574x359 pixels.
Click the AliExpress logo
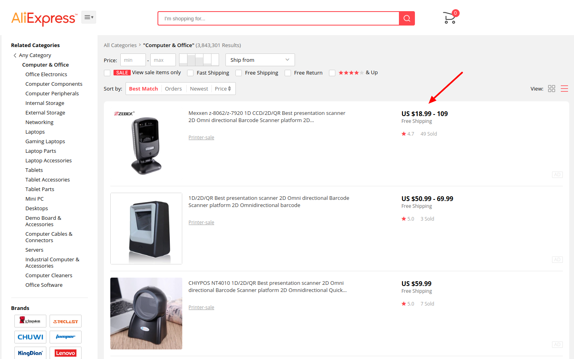(x=44, y=18)
